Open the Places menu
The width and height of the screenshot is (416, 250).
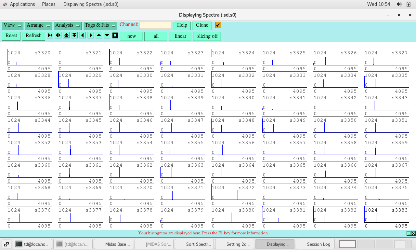pos(49,4)
